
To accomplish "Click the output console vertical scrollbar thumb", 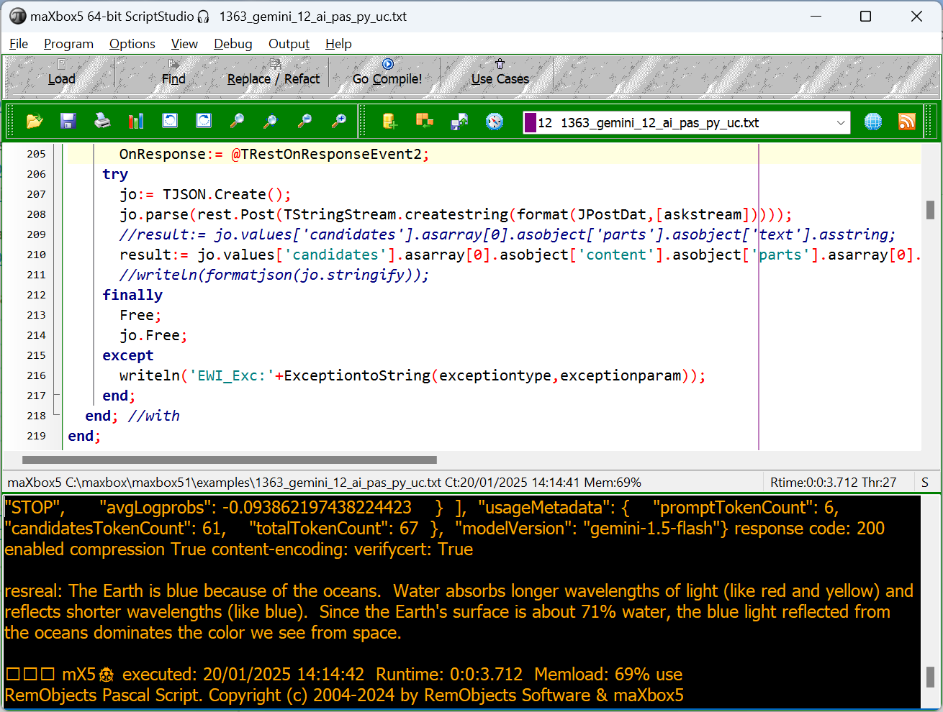I will (x=930, y=677).
